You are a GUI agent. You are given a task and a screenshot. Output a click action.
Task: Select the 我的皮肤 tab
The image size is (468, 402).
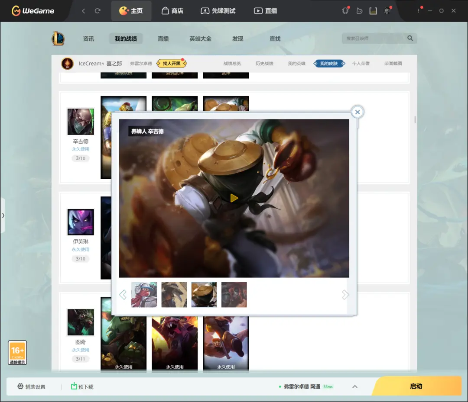[x=329, y=64]
